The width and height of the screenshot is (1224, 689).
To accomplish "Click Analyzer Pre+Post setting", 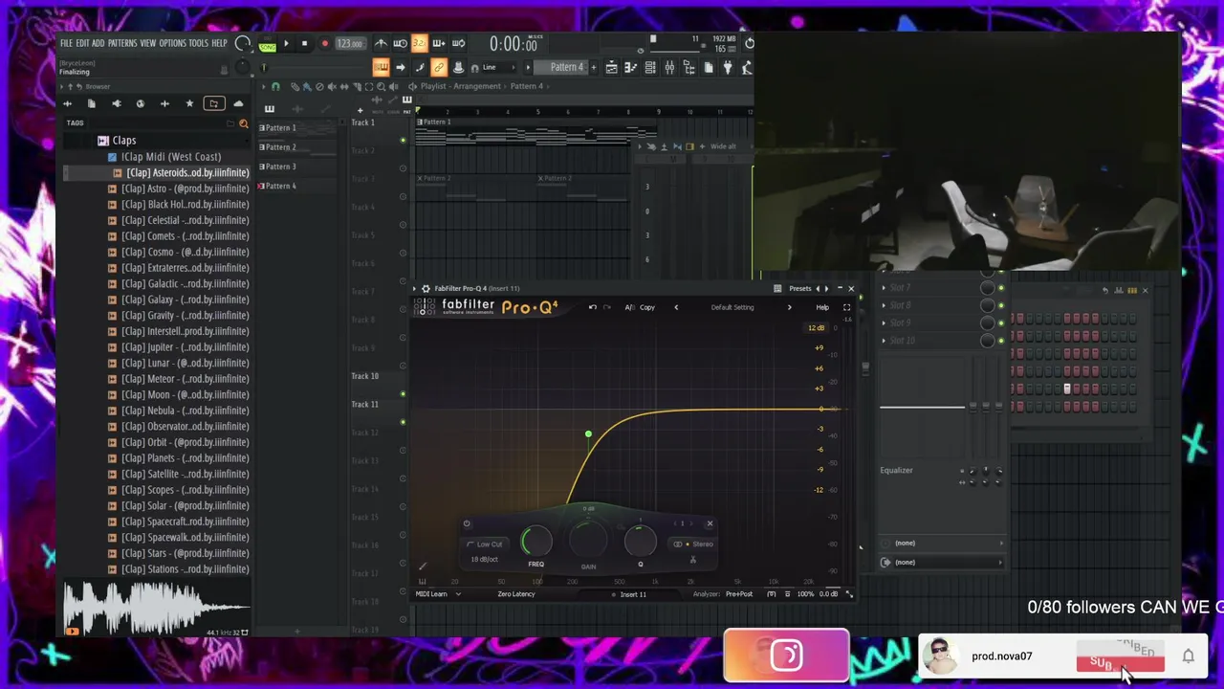I will click(739, 594).
